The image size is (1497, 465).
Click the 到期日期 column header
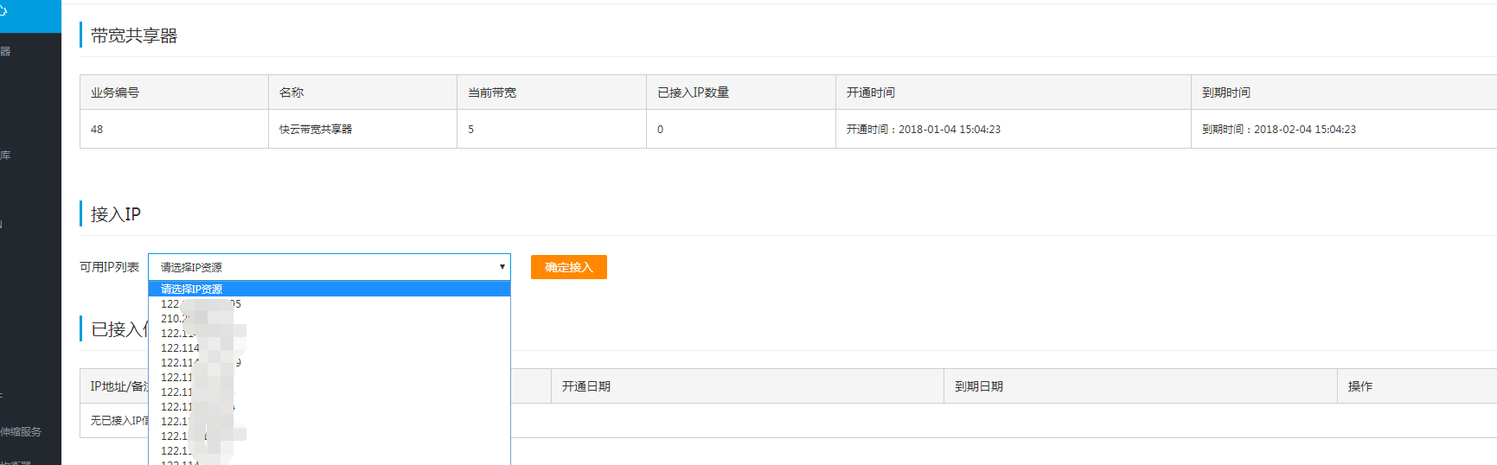[979, 386]
